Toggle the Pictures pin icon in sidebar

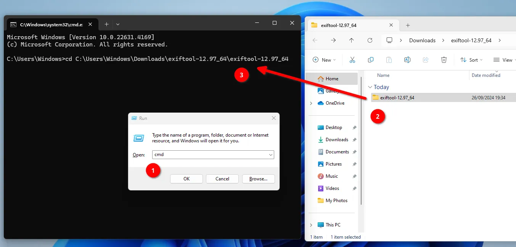[354, 164]
